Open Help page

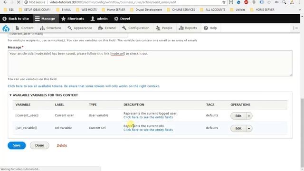click(210, 28)
